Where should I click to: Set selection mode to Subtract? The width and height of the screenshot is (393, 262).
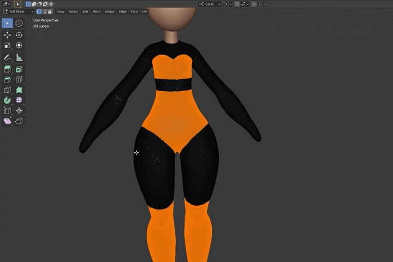tap(40, 4)
